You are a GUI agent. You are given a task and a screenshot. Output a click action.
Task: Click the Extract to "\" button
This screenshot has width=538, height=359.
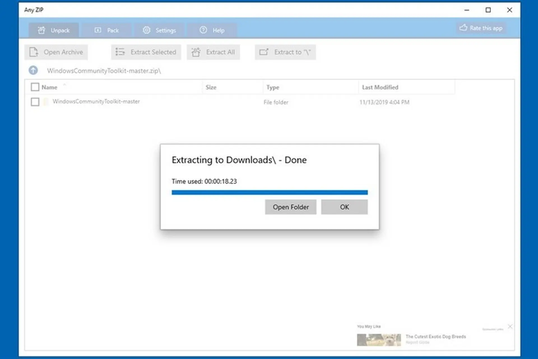pos(285,52)
